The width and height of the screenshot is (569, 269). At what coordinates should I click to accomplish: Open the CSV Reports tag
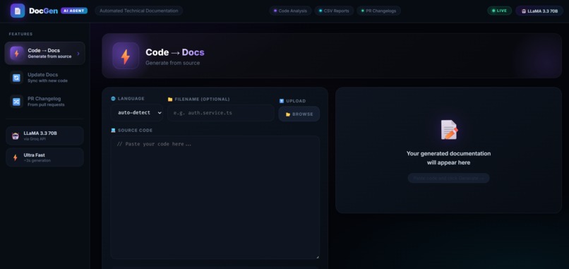click(x=334, y=11)
